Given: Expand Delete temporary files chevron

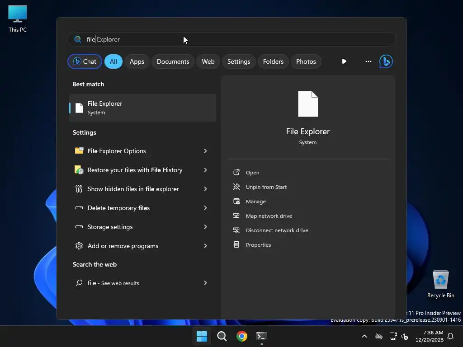Looking at the screenshot, I should point(206,208).
